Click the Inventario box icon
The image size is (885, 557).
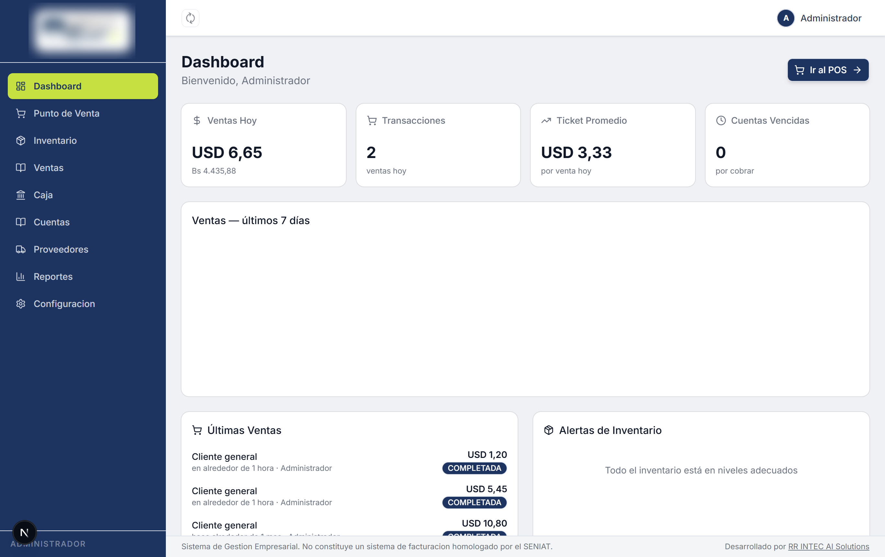click(21, 140)
